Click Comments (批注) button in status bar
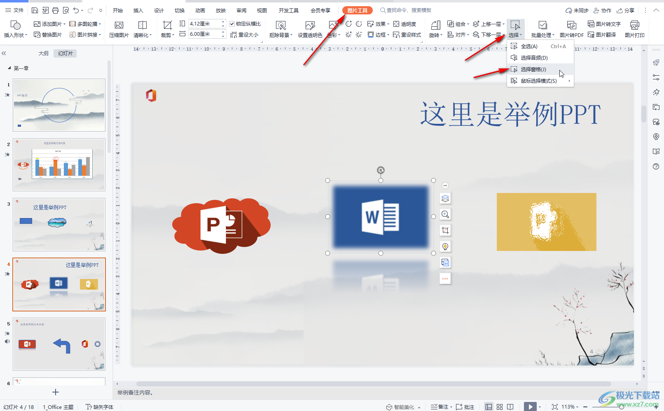This screenshot has height=411, width=664. 465,407
